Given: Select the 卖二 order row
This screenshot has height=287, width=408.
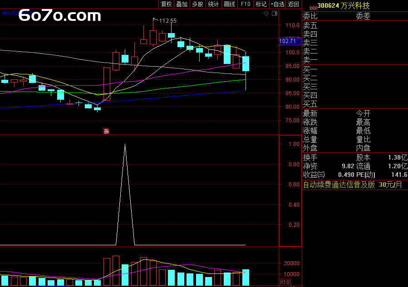Looking at the screenshot, I should 355,52.
